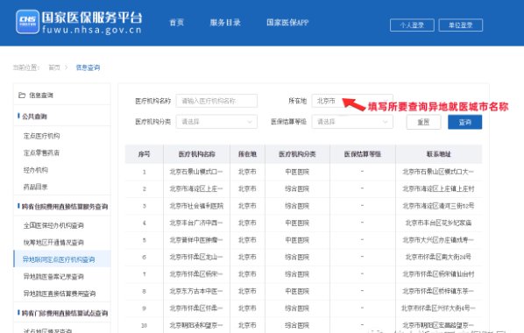The image size is (524, 333).
Task: Open 全国医保经办机构查询 sidebar link
Action: [x=53, y=225]
